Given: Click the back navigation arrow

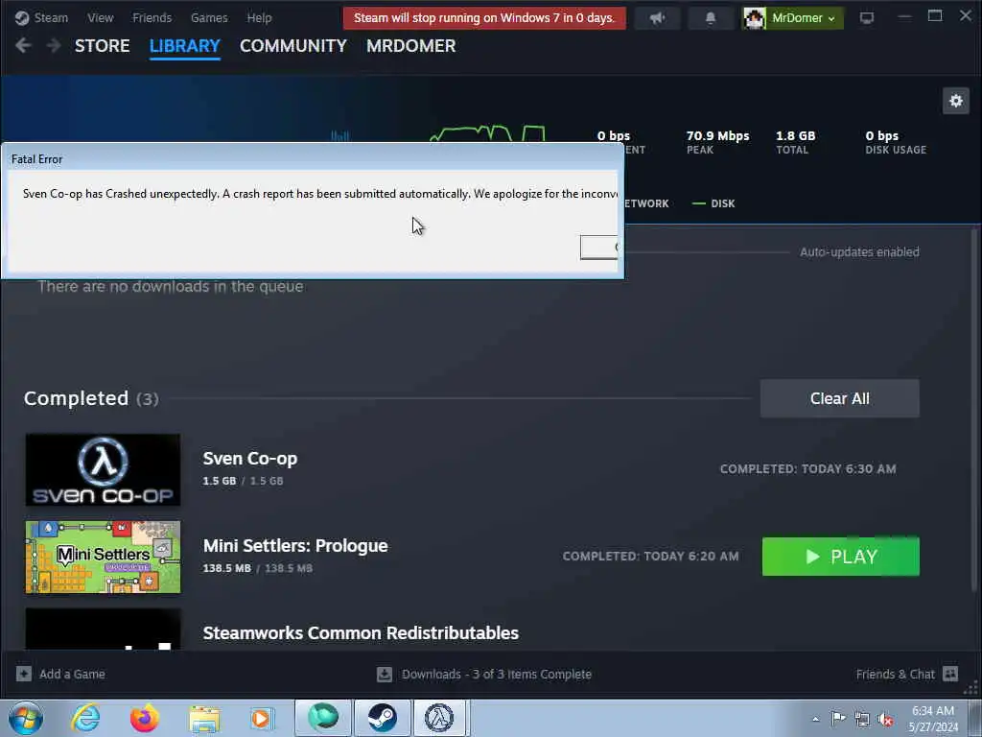Looking at the screenshot, I should click(x=23, y=45).
